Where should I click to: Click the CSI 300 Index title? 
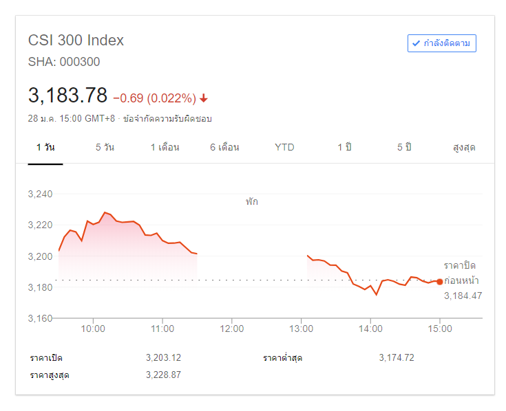pyautogui.click(x=76, y=40)
